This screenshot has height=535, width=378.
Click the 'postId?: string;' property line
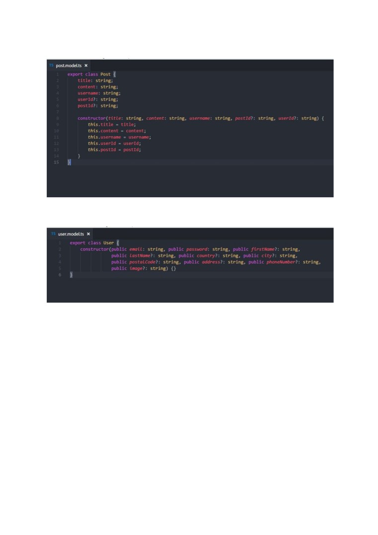[x=97, y=105]
